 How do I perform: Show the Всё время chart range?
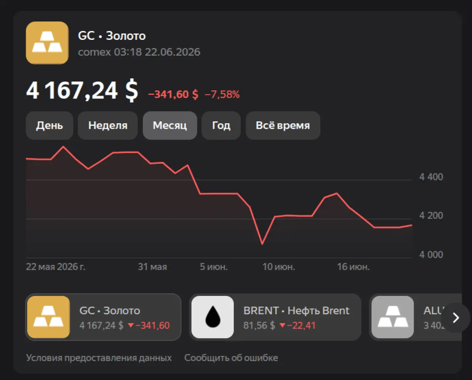point(283,125)
